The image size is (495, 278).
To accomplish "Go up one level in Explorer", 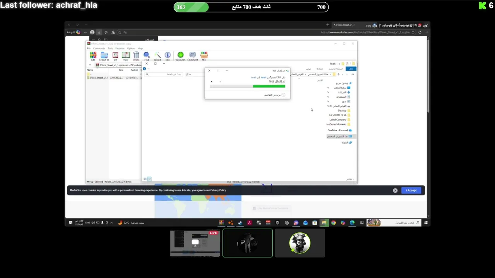I will (x=339, y=74).
